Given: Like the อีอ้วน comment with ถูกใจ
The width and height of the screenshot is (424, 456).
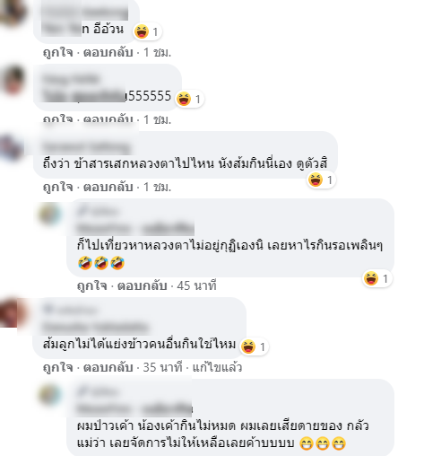Looking at the screenshot, I should click(x=58, y=53).
